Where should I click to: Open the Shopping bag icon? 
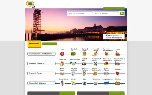62,64
